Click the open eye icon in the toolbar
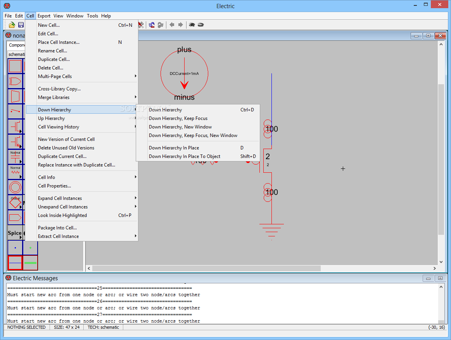Viewport: 451px width, 340px height. [x=192, y=25]
